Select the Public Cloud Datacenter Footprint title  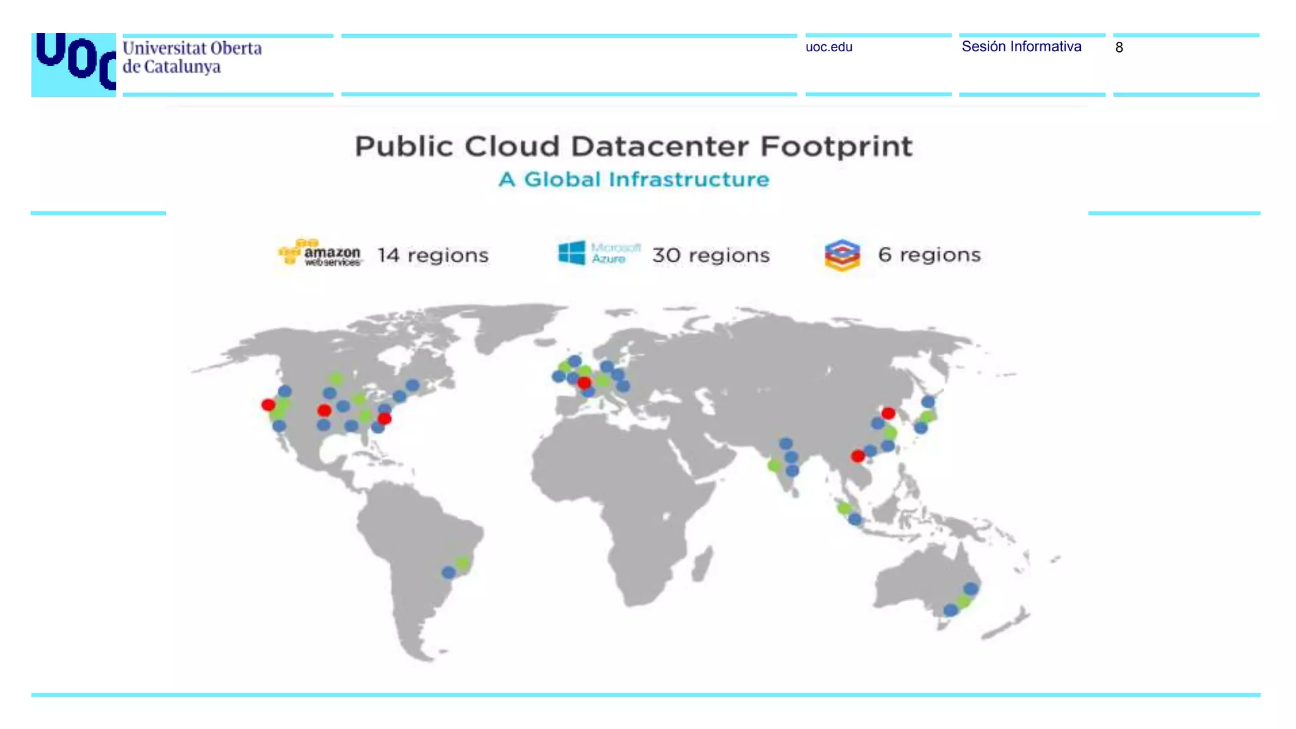coord(633,146)
